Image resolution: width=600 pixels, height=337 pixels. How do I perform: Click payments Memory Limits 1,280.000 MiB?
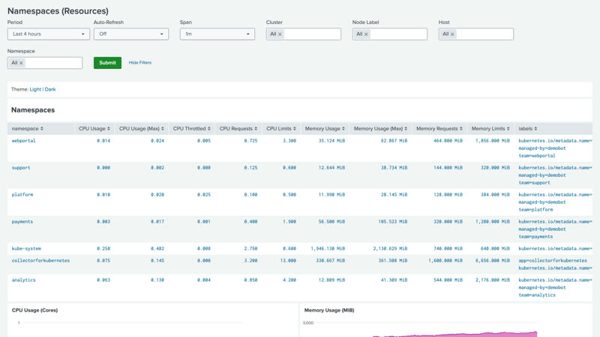pos(493,222)
